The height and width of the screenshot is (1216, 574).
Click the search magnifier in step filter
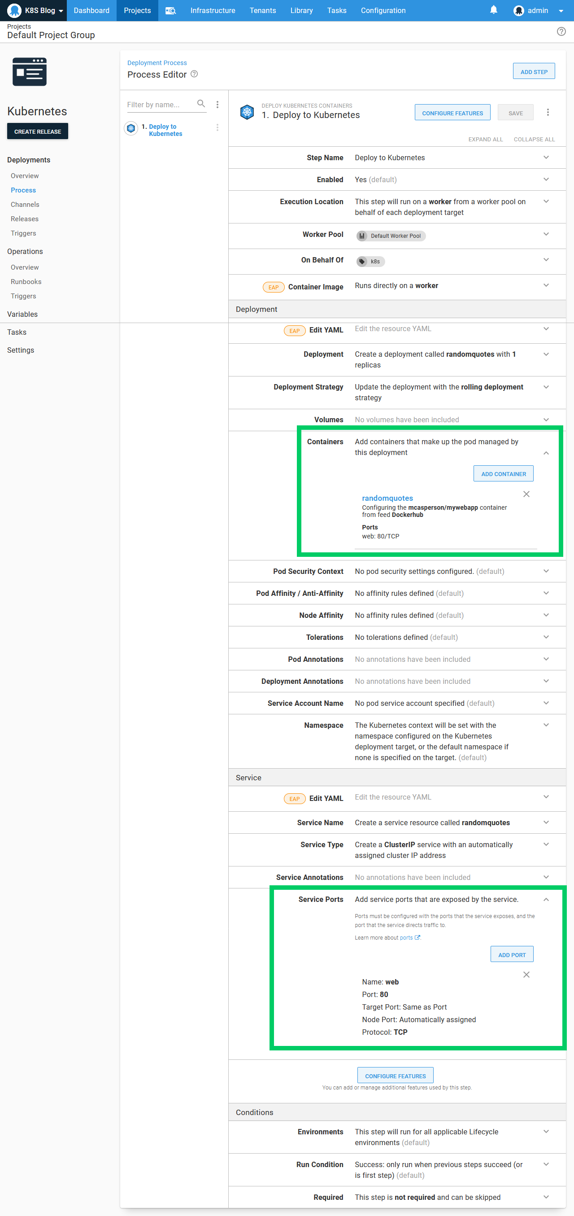tap(201, 104)
